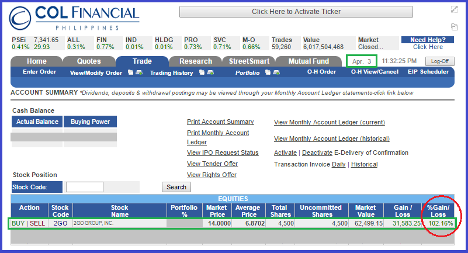This screenshot has height=253, width=468.
Task: Click percent gain 102.16%
Action: (441, 223)
